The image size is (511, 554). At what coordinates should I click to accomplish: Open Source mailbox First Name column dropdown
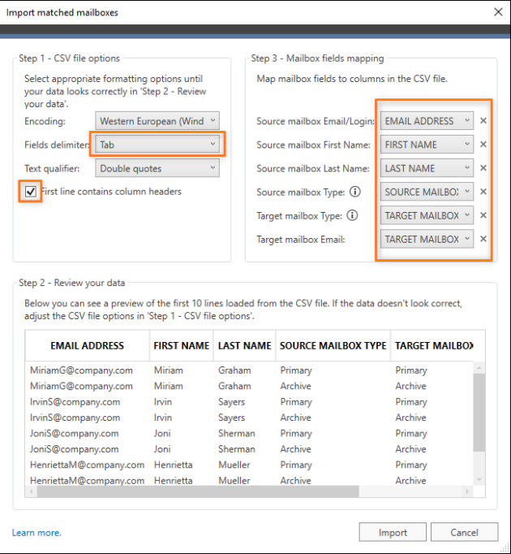[427, 144]
